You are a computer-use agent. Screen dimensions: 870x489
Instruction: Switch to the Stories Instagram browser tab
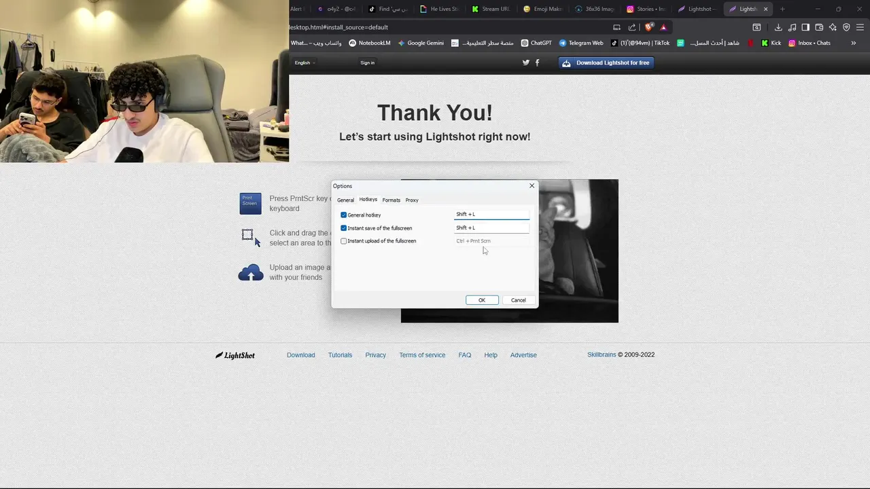pos(646,9)
